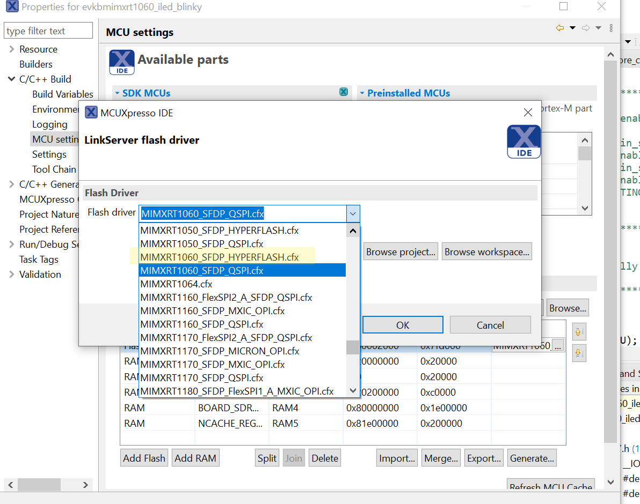Open the back history dropdown arrow

(x=572, y=28)
